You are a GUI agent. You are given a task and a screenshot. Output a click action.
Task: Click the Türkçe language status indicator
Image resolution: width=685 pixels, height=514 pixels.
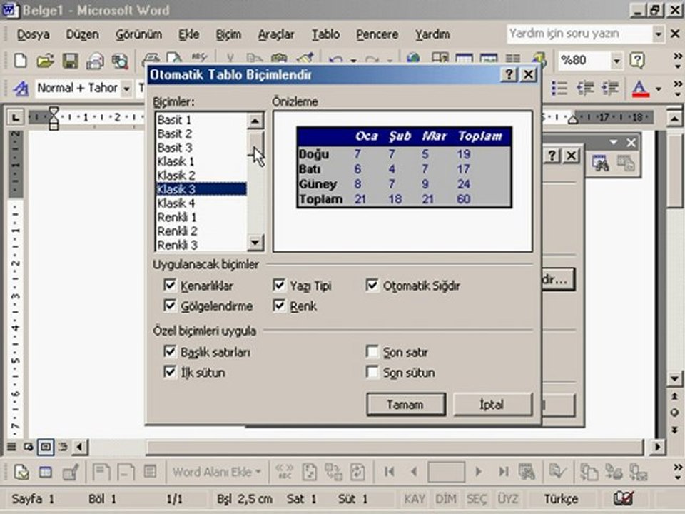point(561,499)
